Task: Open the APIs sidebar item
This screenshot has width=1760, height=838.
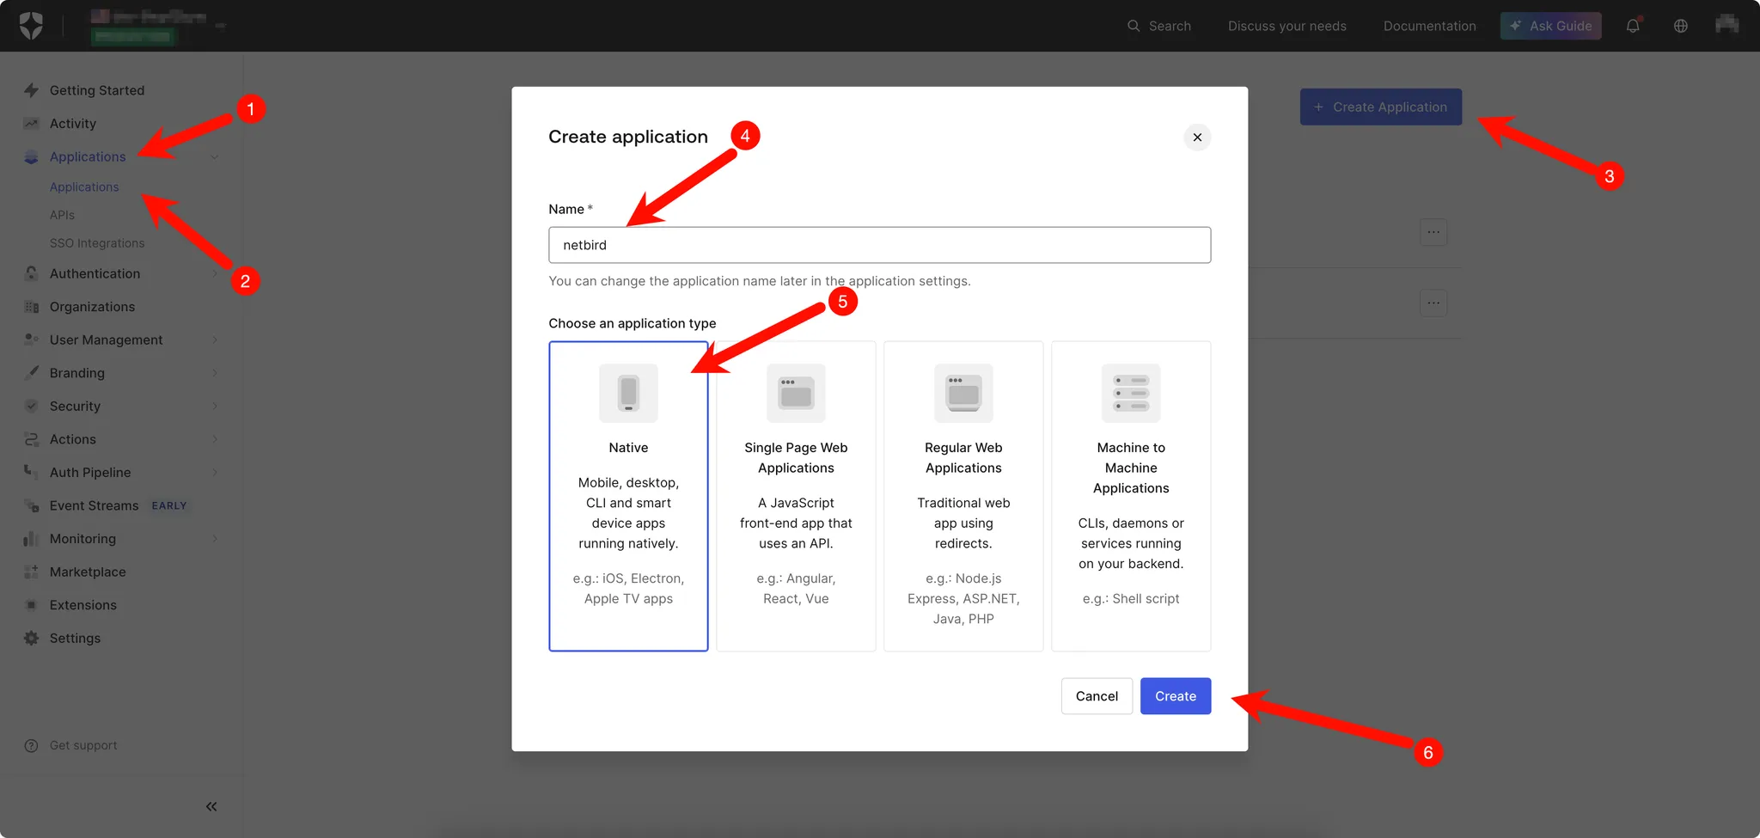Action: [x=62, y=215]
